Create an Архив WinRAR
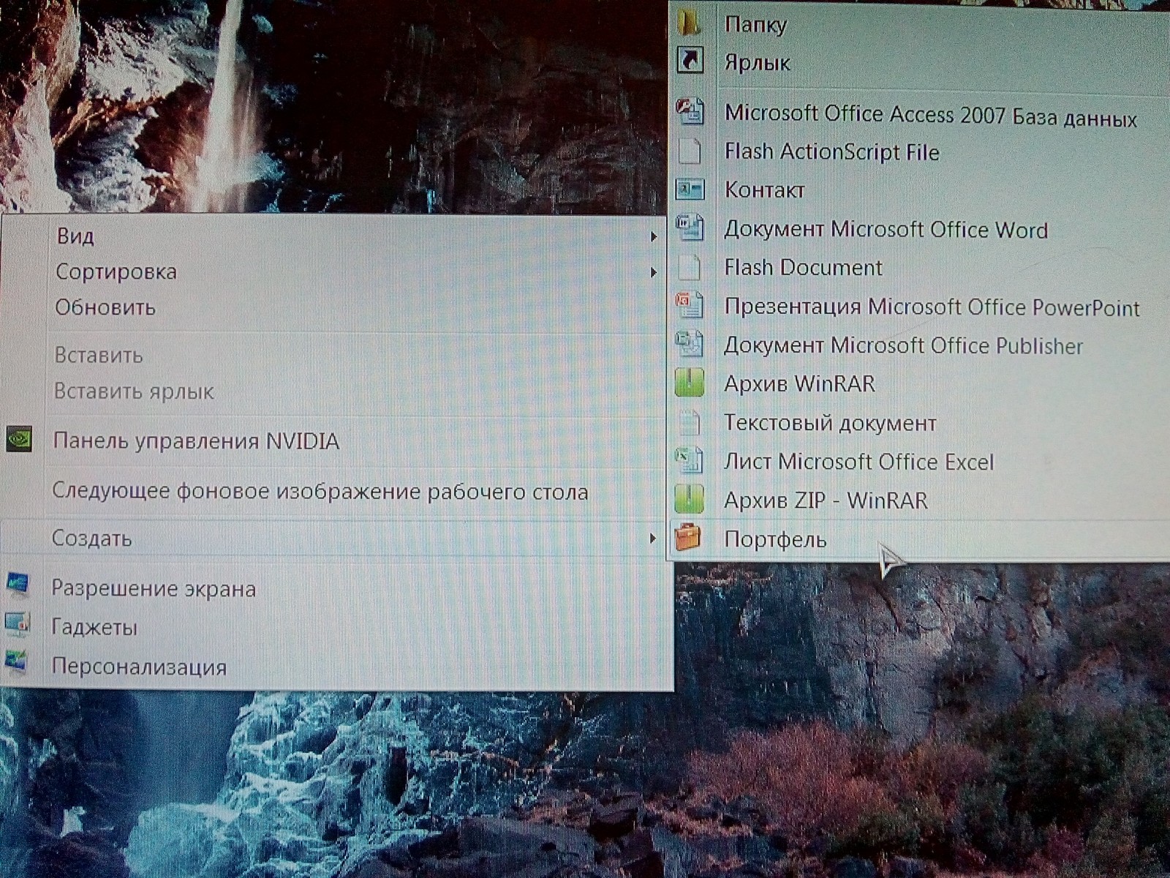The width and height of the screenshot is (1170, 878). 799,384
